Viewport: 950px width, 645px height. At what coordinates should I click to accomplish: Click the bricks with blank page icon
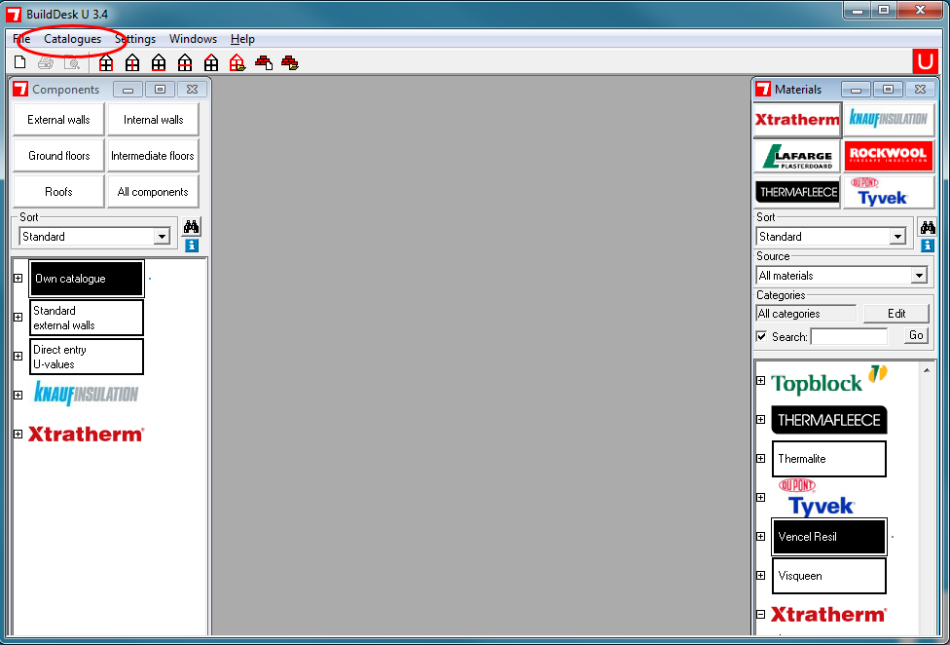click(264, 62)
